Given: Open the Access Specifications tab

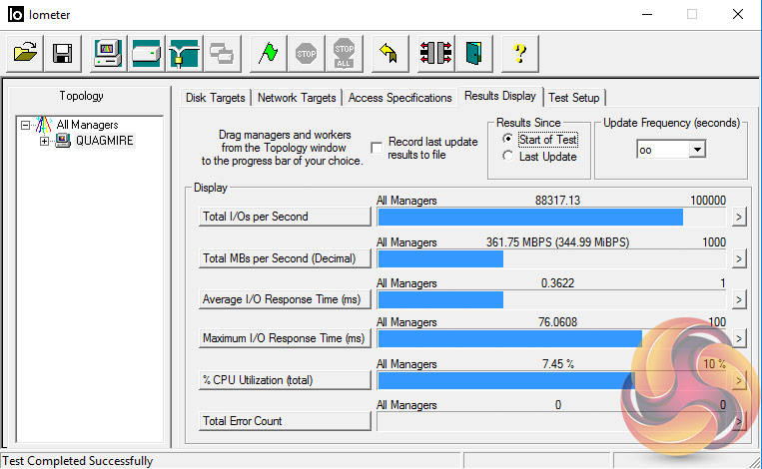Looking at the screenshot, I should pos(399,98).
